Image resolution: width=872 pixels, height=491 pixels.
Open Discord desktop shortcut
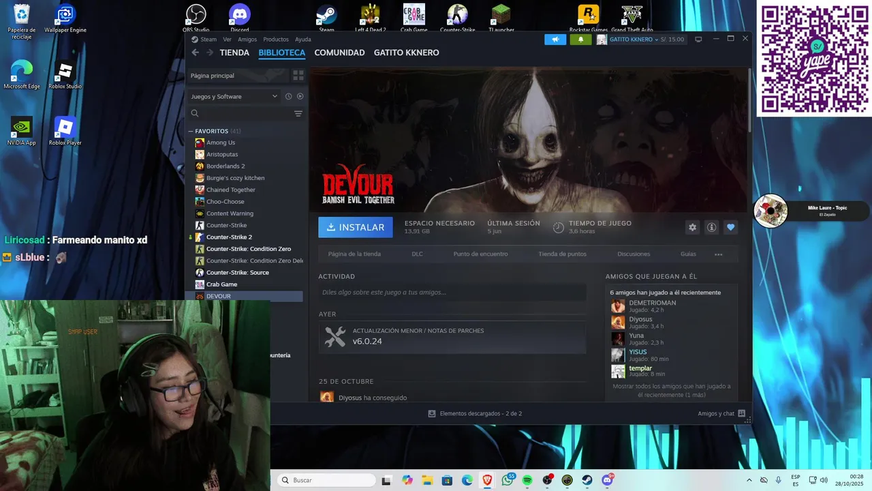pyautogui.click(x=240, y=18)
